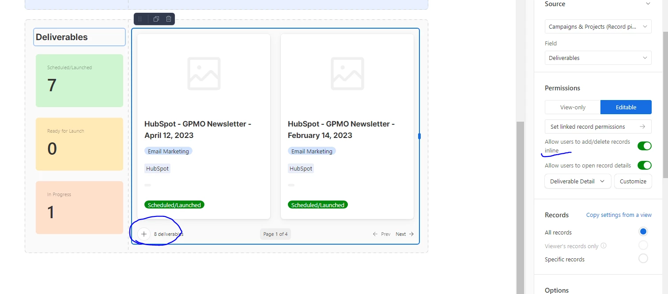Image resolution: width=668 pixels, height=294 pixels.
Task: Select Editable permissions
Action: [626, 107]
